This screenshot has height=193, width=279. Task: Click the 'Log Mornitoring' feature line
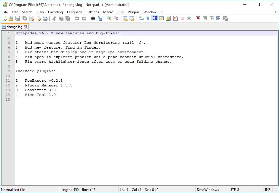point(80,43)
